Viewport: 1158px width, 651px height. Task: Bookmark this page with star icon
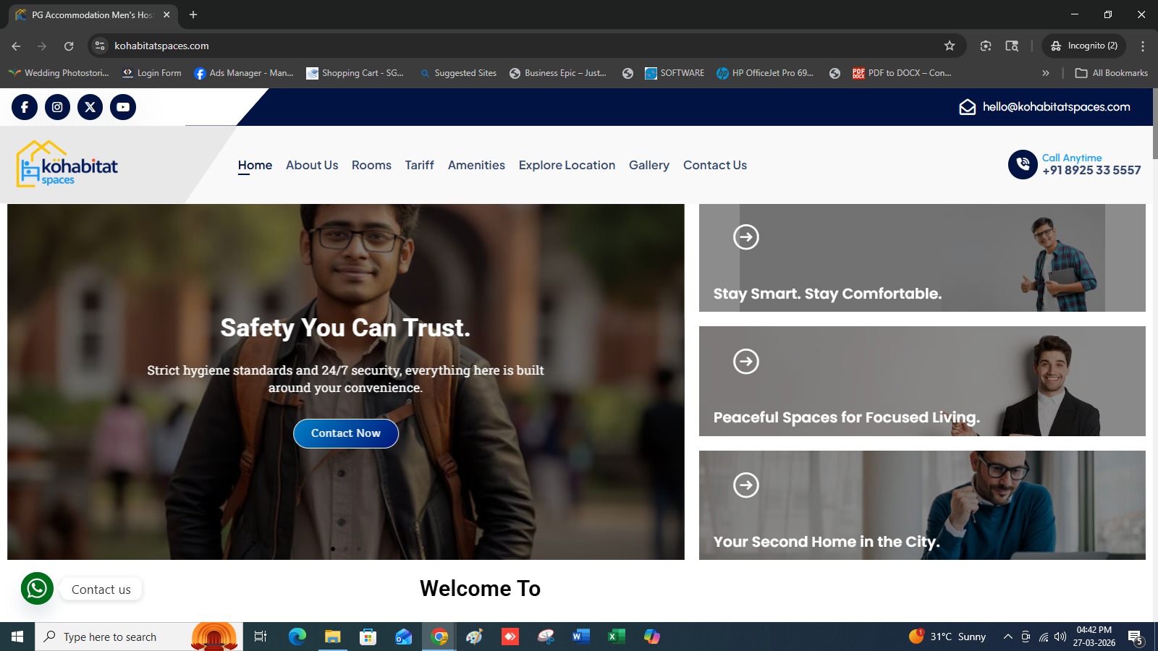pos(950,46)
